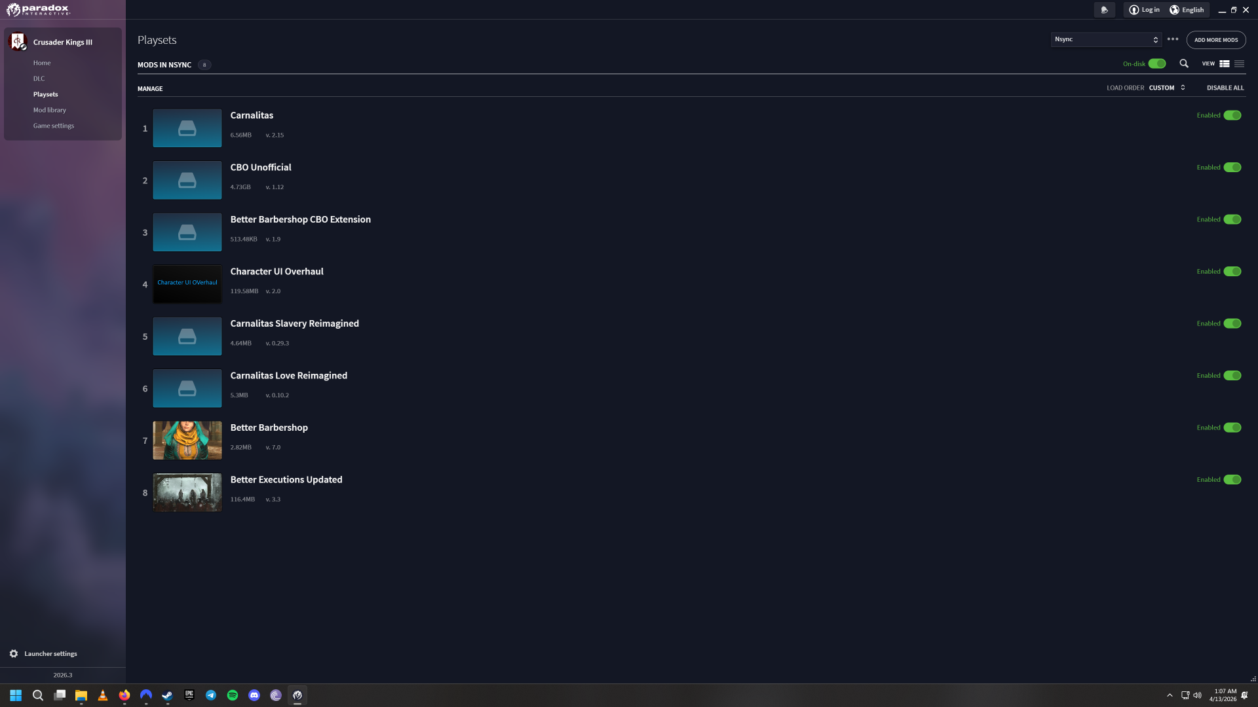Select Playsets in the sidebar
This screenshot has width=1258, height=707.
click(46, 94)
